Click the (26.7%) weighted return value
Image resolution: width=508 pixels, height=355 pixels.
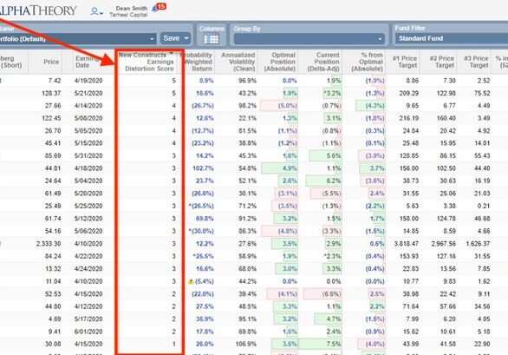203,106
